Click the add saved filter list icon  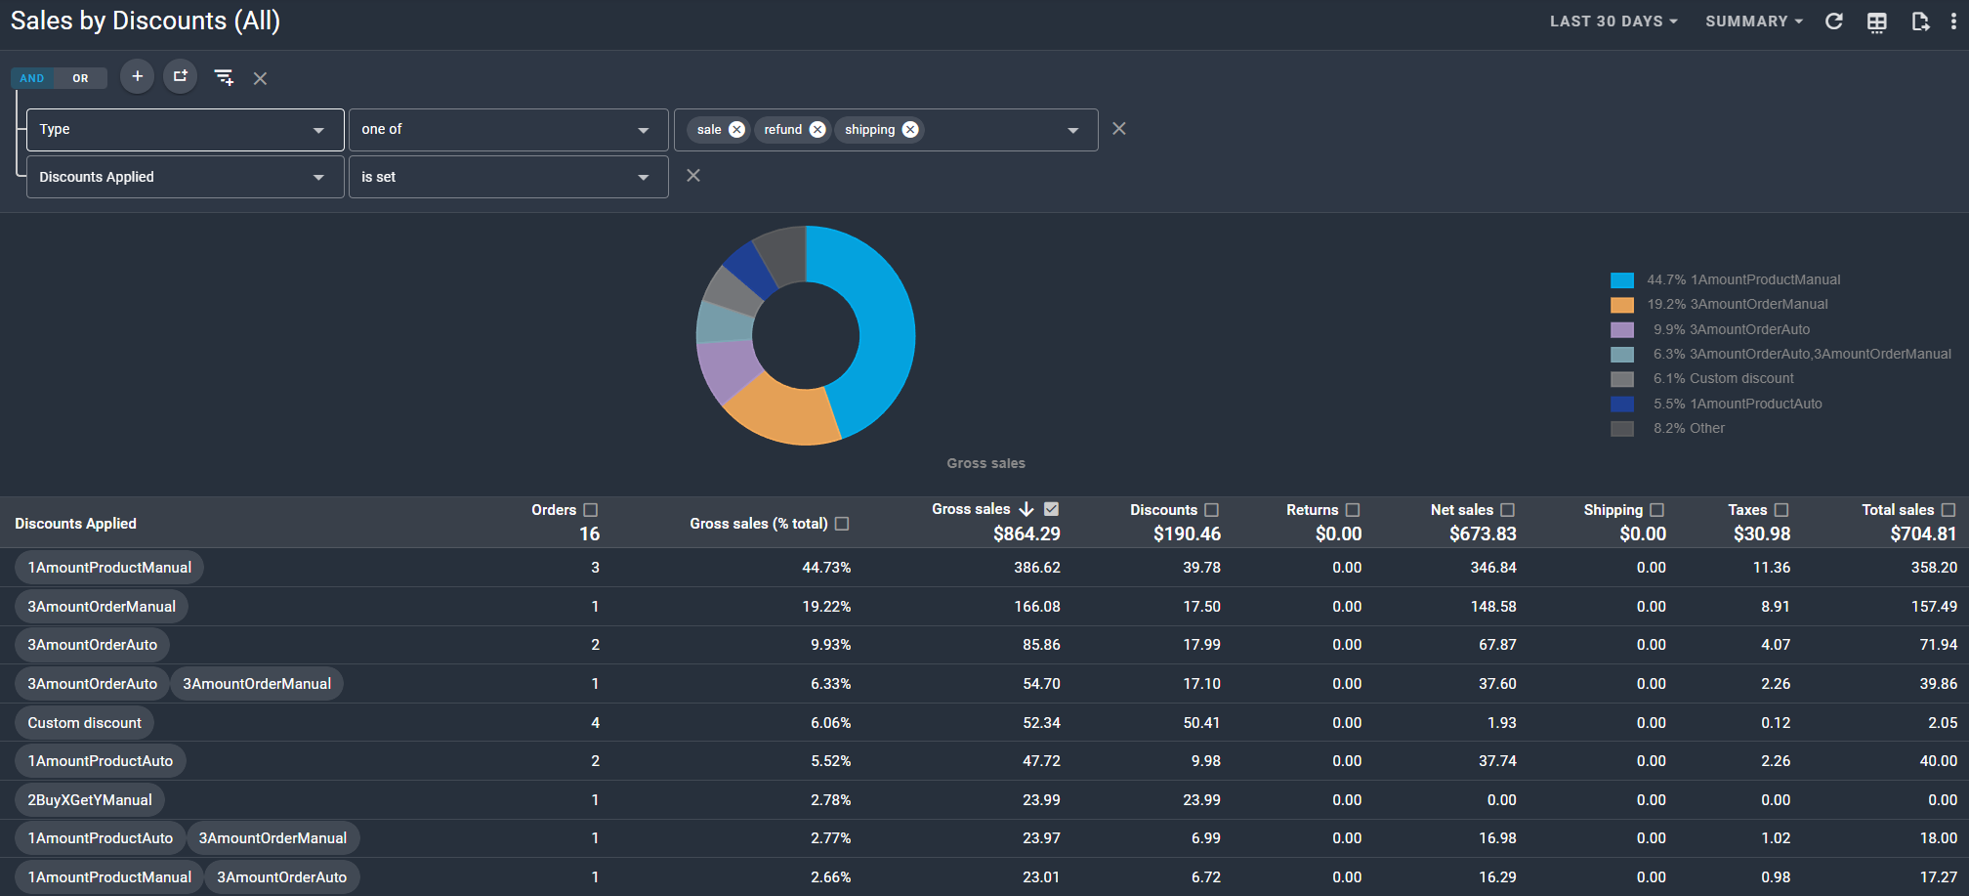coord(224,77)
